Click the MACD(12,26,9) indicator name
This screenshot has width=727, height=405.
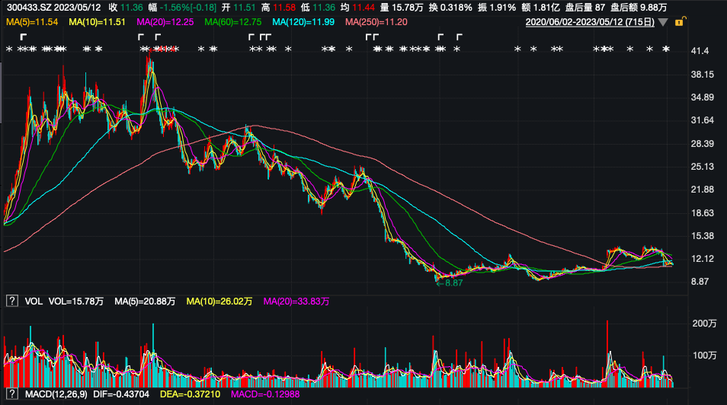(56, 393)
